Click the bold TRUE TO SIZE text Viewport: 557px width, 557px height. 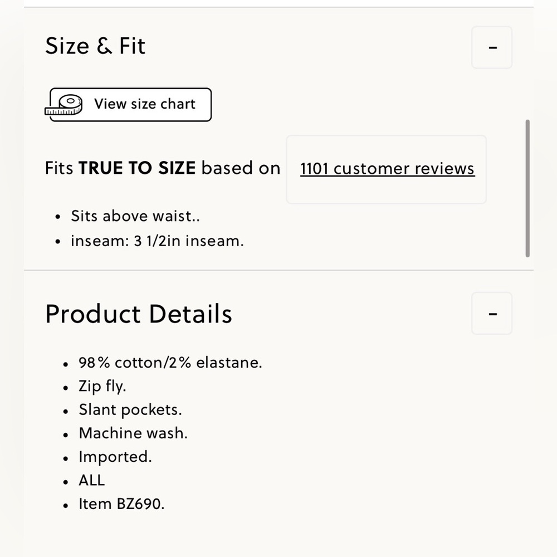click(137, 168)
